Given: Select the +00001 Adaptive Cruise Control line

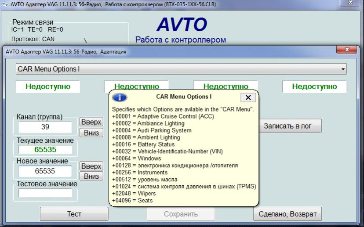Looking at the screenshot, I should pos(163,116).
